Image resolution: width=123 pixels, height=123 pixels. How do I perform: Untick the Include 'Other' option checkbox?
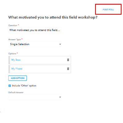pyautogui.click(x=10, y=86)
